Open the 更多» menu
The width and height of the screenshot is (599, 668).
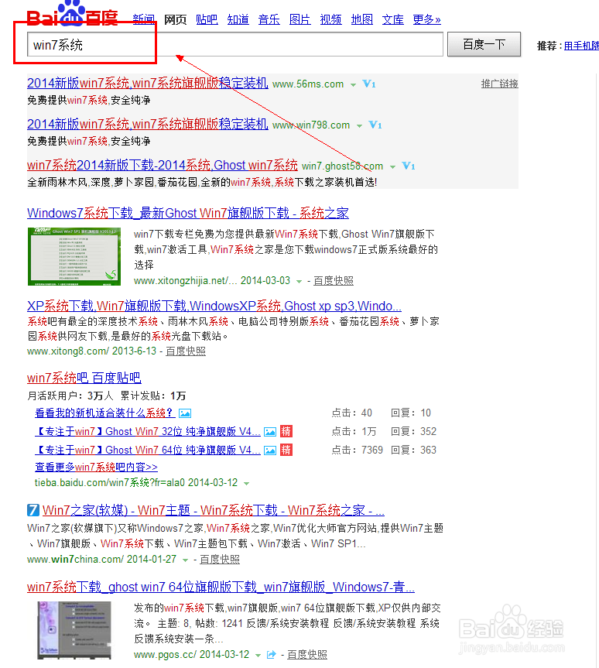point(427,19)
